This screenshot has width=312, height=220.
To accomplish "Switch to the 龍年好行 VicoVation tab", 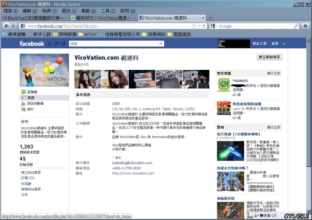I will (x=104, y=18).
